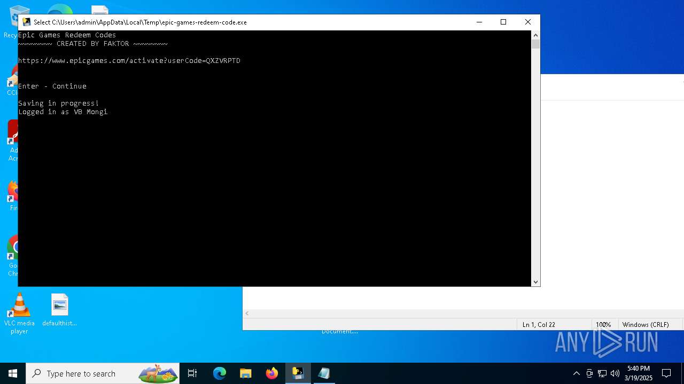Minimize the epic-games-redeem-code console window
The image size is (684, 384).
479,22
